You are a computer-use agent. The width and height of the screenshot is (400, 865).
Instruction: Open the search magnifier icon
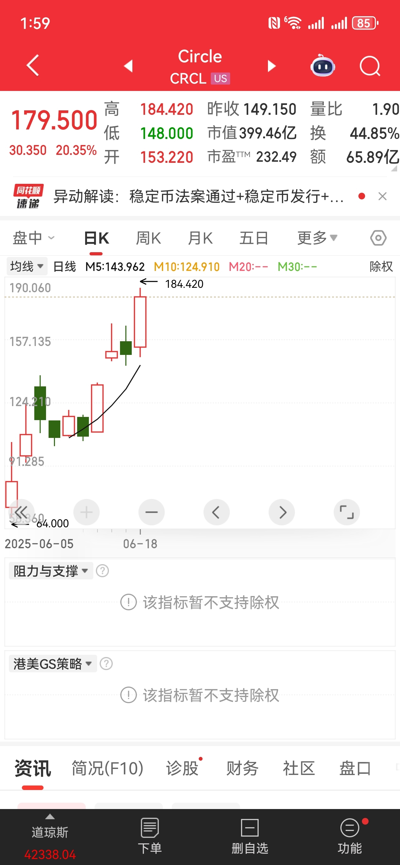[x=370, y=66]
